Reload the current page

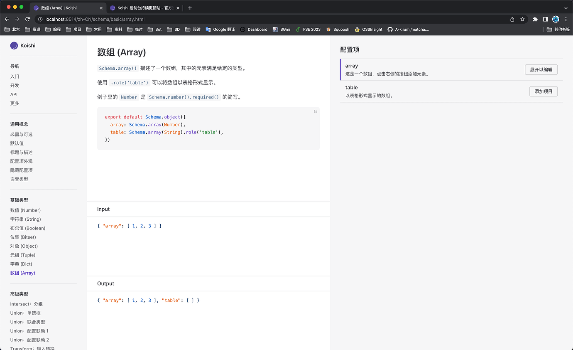pyautogui.click(x=27, y=19)
